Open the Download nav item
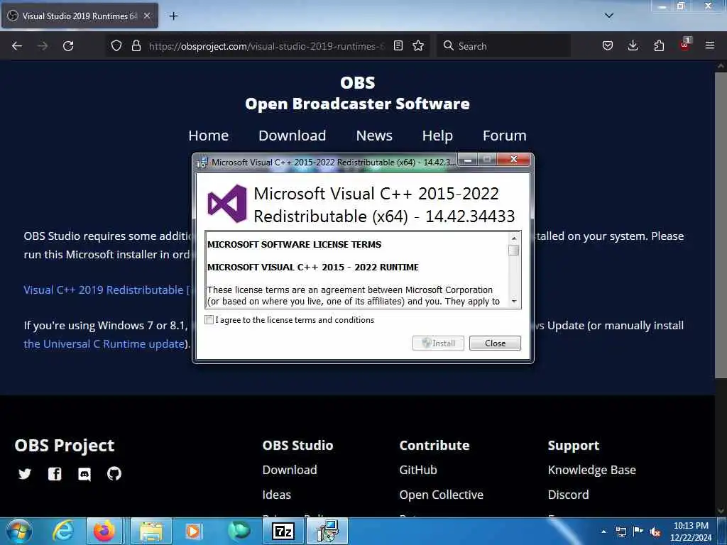 (292, 136)
